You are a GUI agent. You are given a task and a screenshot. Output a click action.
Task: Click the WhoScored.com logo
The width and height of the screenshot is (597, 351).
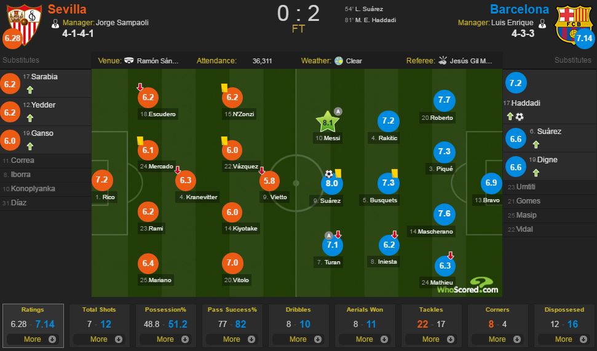pos(467,285)
